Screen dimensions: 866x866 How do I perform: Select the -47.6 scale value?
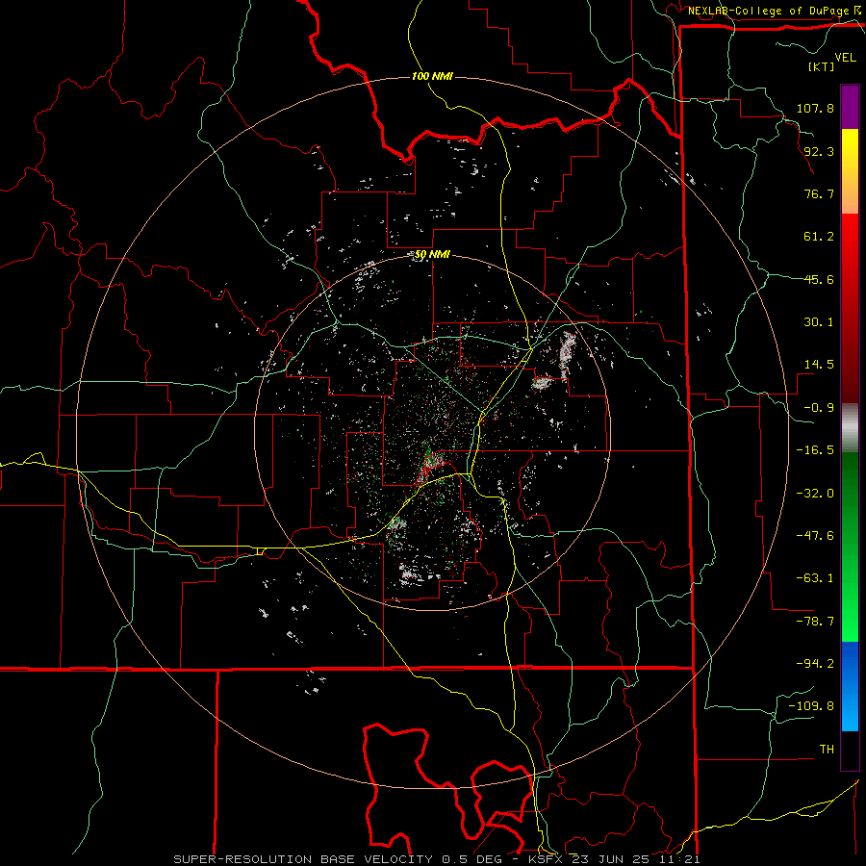(x=815, y=536)
